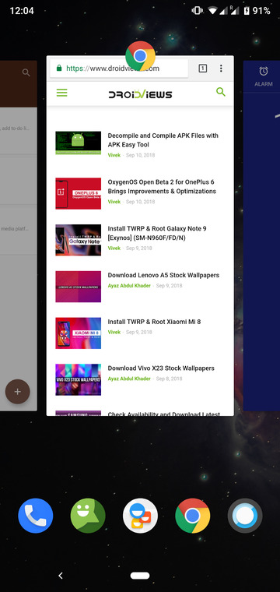The width and height of the screenshot is (280, 592).
Task: Tap the Xiaomi Mi 8 thumbnail
Action: (x=78, y=333)
